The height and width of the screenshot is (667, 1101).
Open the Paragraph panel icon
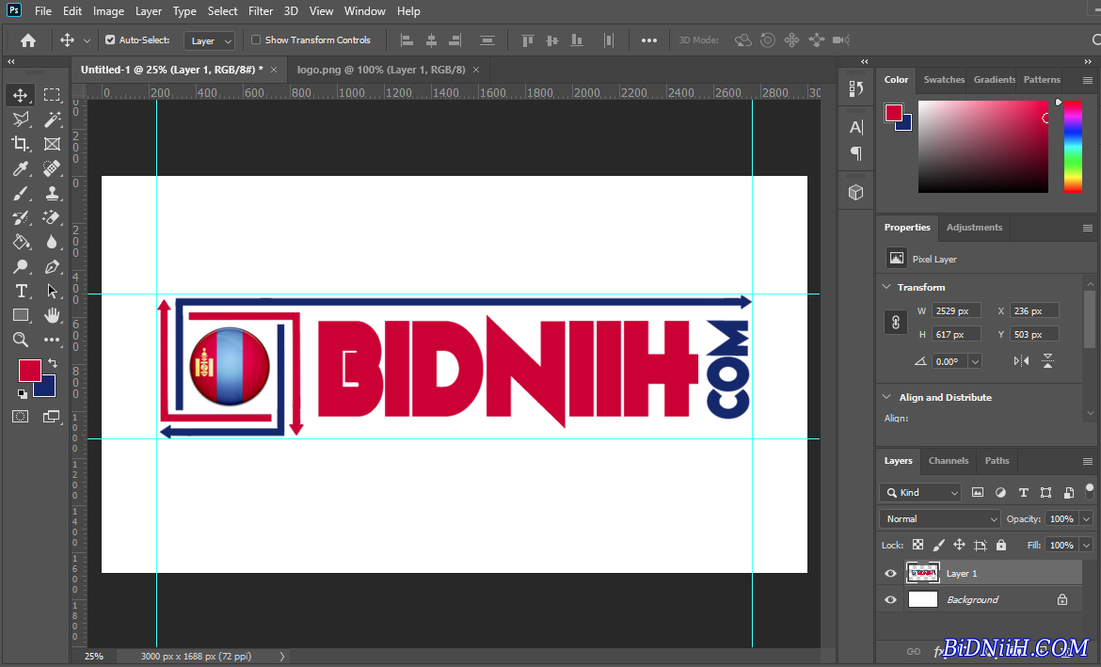click(x=856, y=153)
